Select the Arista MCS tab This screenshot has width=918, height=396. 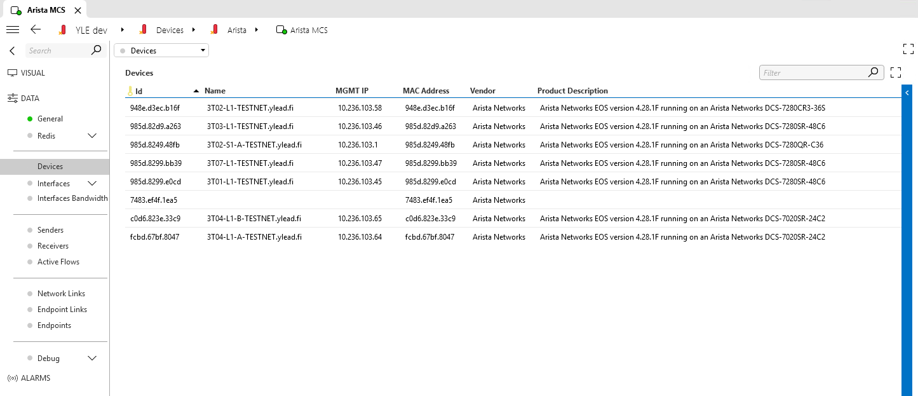point(46,10)
